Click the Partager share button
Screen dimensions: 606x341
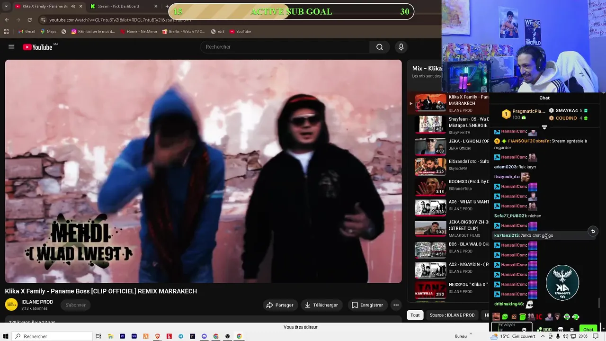coord(280,305)
